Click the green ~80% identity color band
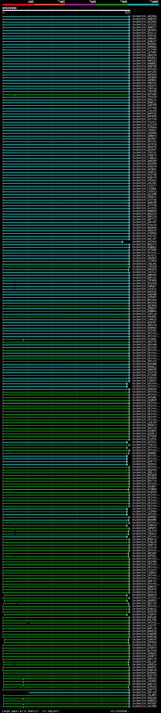The height and width of the screenshot is (713, 161). click(112, 5)
